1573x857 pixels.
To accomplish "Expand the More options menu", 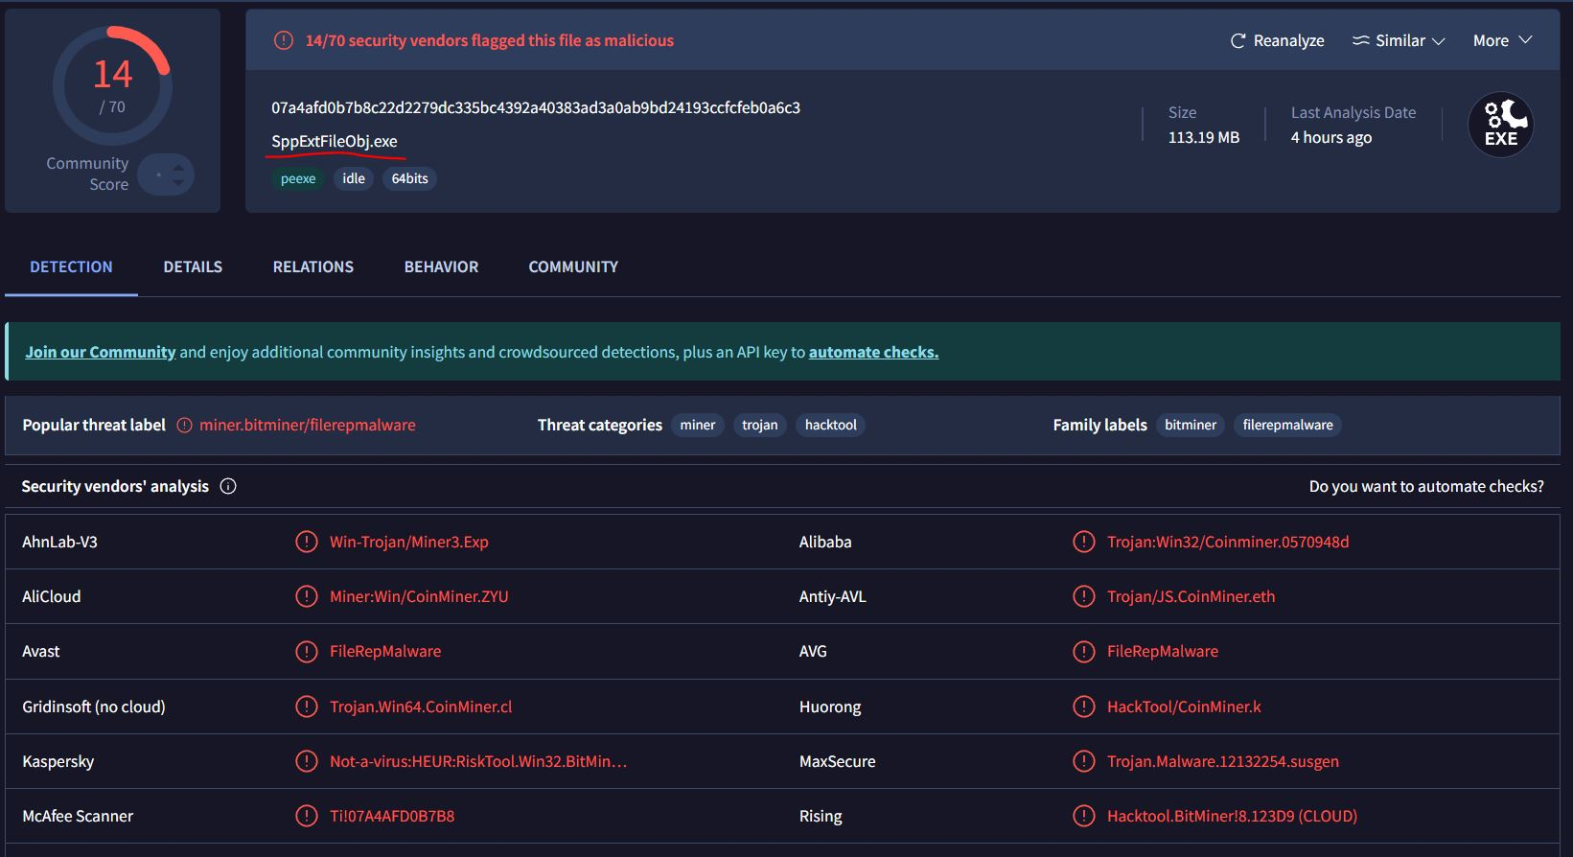I will pyautogui.click(x=1502, y=40).
